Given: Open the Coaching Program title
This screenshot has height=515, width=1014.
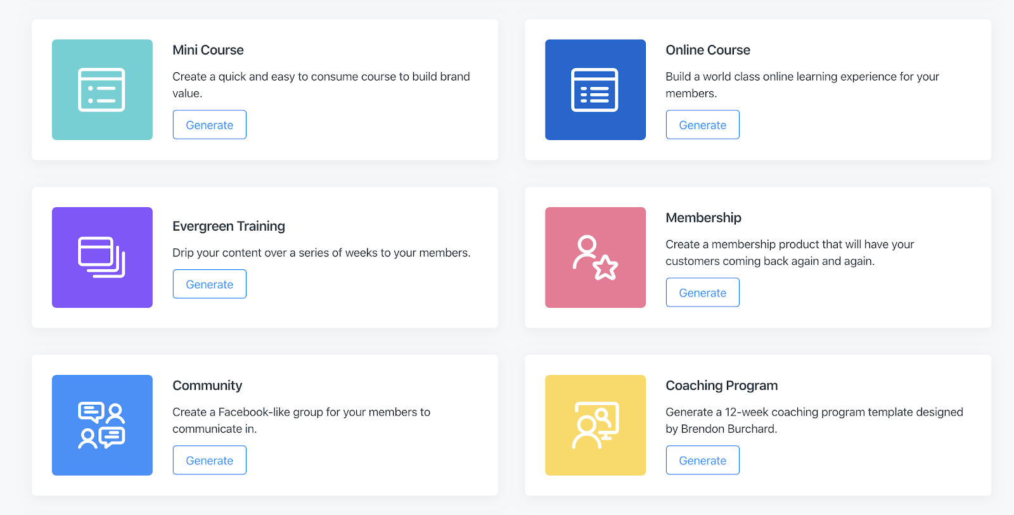Looking at the screenshot, I should pyautogui.click(x=722, y=386).
